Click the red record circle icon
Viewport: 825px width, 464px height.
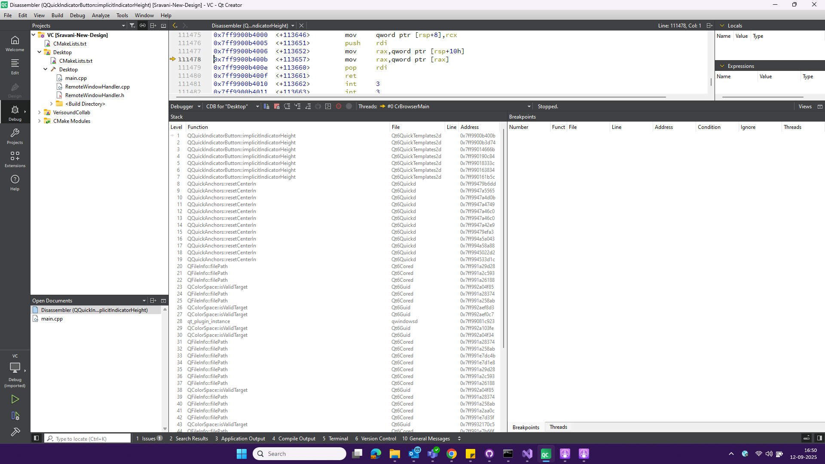click(339, 107)
